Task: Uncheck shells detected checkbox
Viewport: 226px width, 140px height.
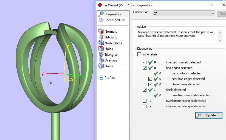Action: (x=145, y=90)
